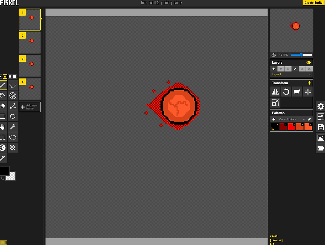Crop sprite with the crop icon
Viewport: 325px width, 245px height.
point(275,102)
